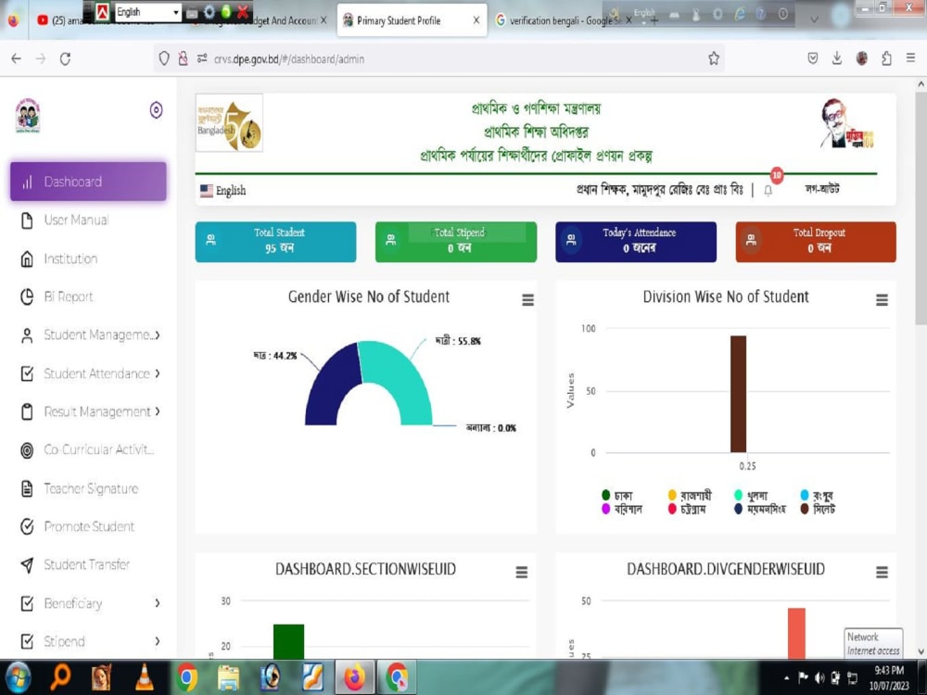927x695 pixels.
Task: Click the Student Attendance checkbox icon
Action: (27, 373)
